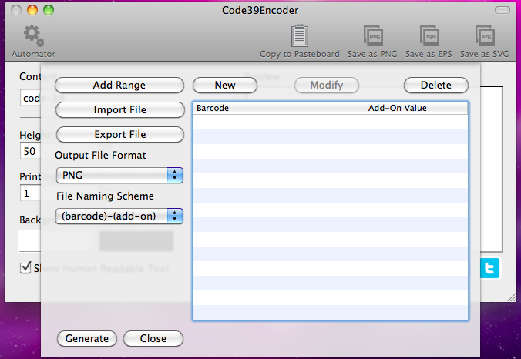Click the Save as EPS icon
The image size is (521, 359).
click(429, 35)
